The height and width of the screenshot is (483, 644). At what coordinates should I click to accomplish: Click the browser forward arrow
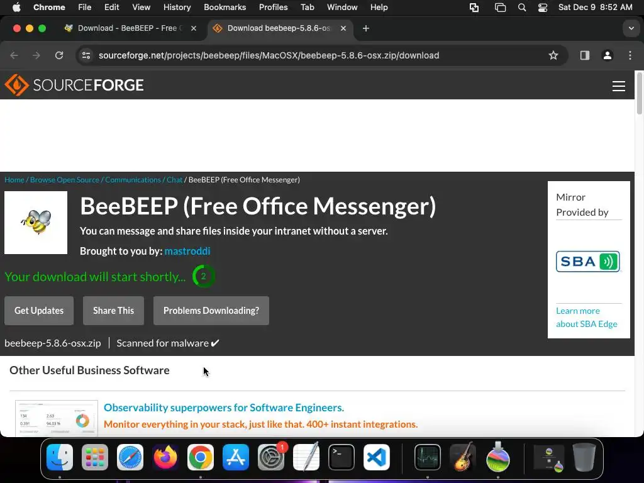pyautogui.click(x=36, y=55)
